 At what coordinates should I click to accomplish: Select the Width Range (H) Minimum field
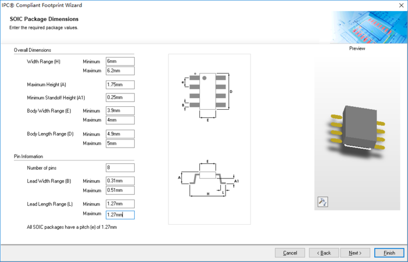[x=119, y=61]
